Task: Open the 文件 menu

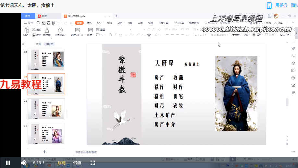Action: (29, 23)
